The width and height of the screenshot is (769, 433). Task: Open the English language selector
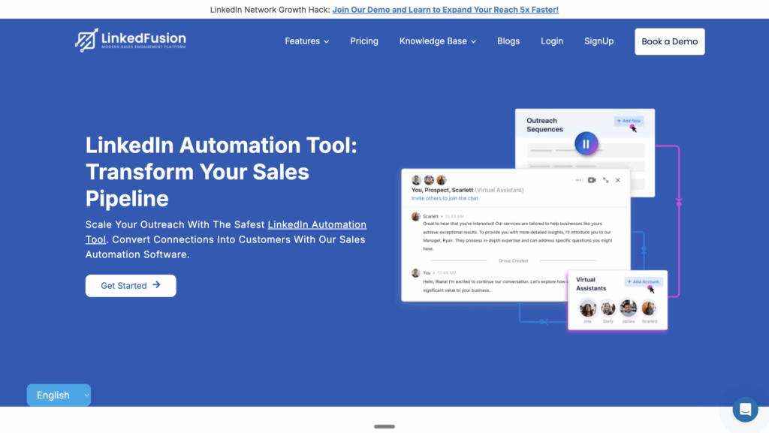tap(59, 395)
